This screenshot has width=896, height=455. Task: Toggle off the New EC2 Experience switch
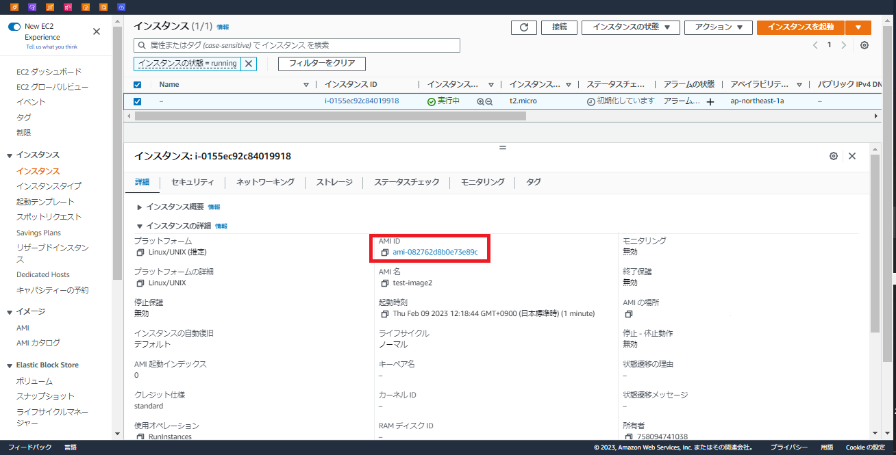13,25
